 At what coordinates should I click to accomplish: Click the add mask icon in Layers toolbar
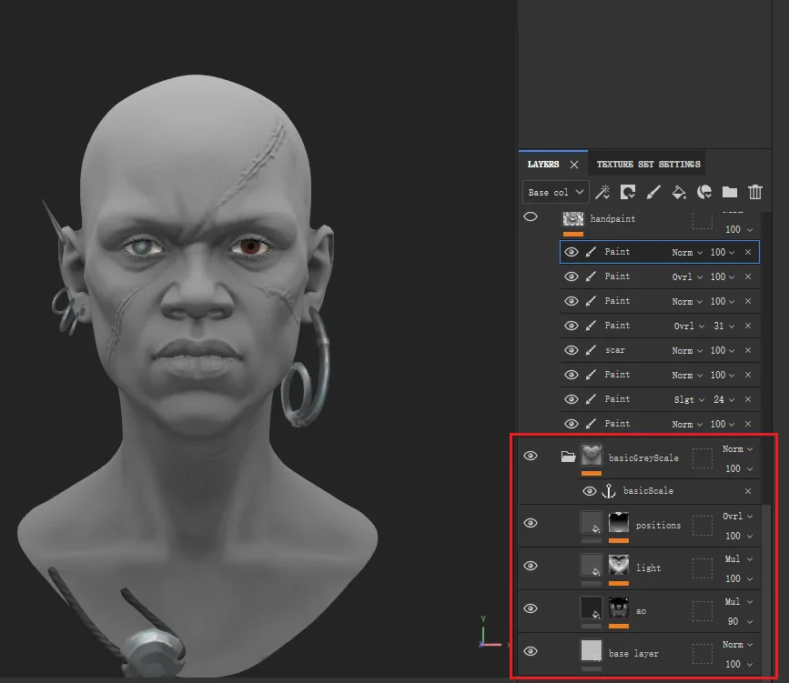[628, 192]
